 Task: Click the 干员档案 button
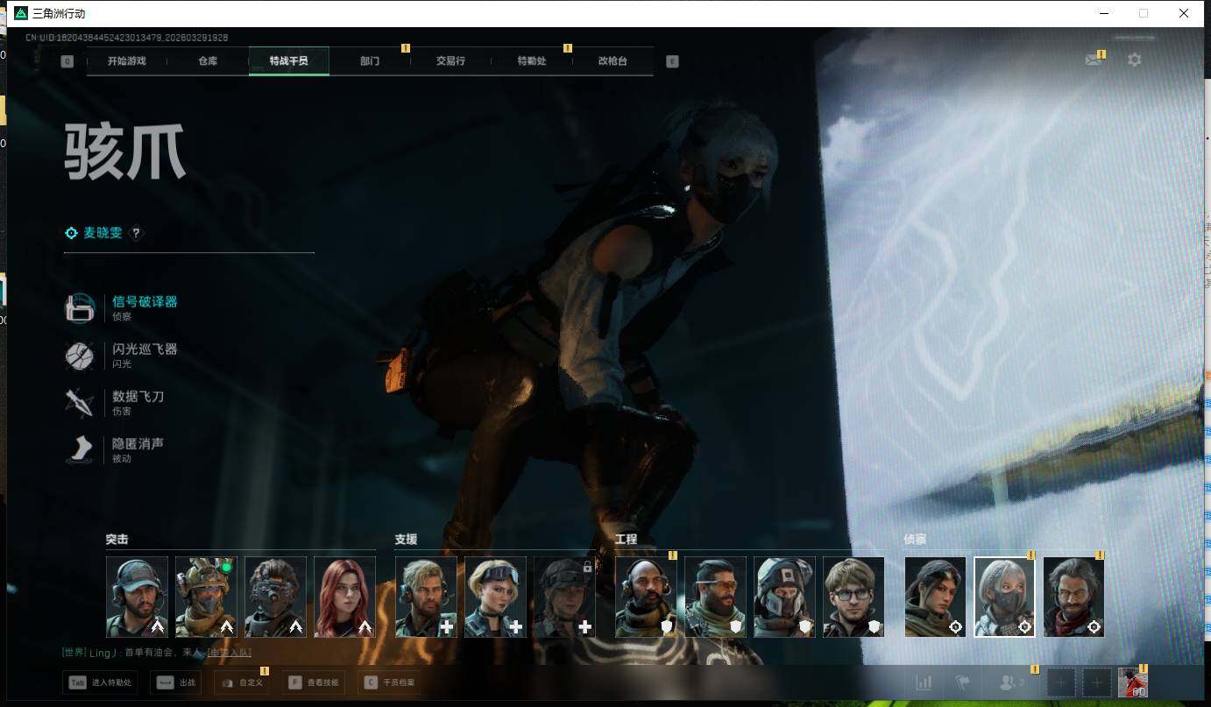(x=390, y=682)
